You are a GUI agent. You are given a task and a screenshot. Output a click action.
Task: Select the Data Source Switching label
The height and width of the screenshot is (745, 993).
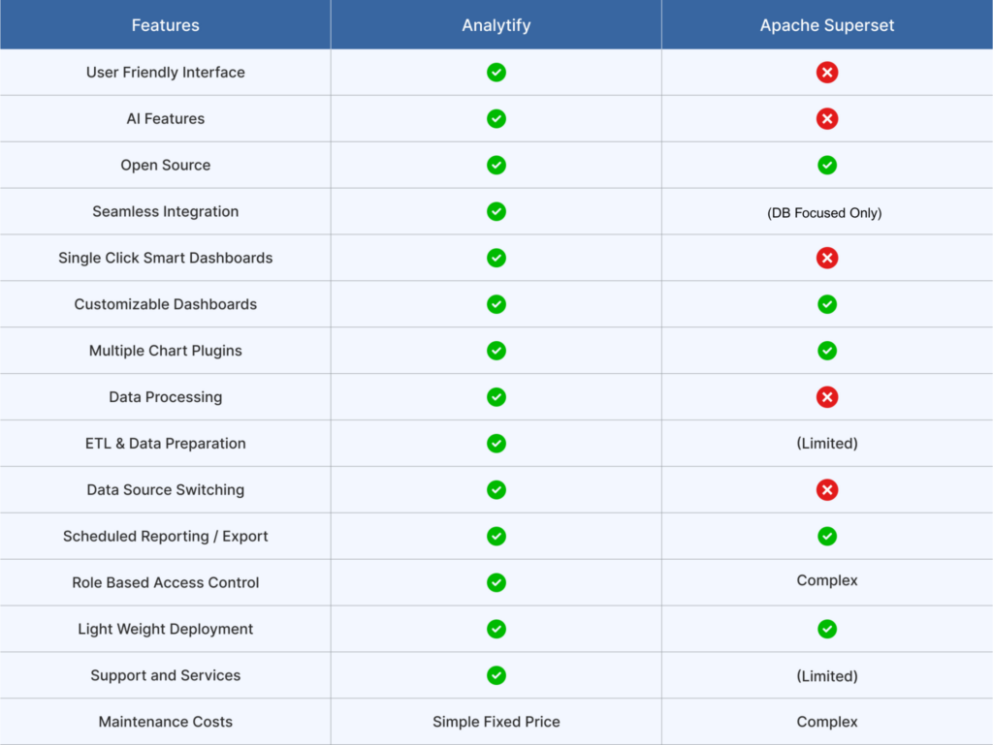(x=165, y=489)
